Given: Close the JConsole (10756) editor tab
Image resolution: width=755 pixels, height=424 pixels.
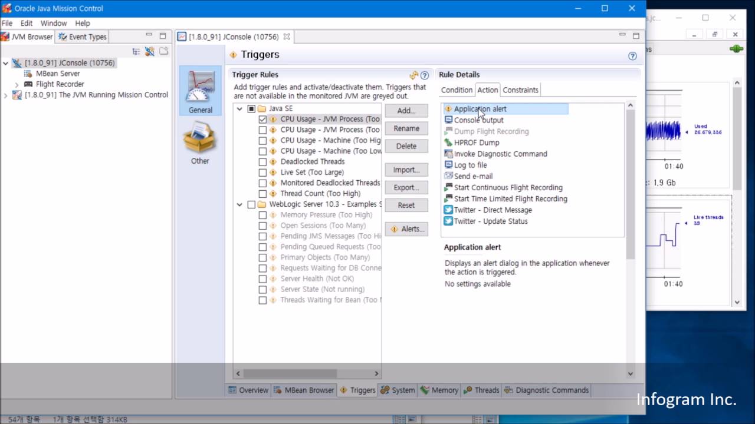Looking at the screenshot, I should tap(287, 37).
